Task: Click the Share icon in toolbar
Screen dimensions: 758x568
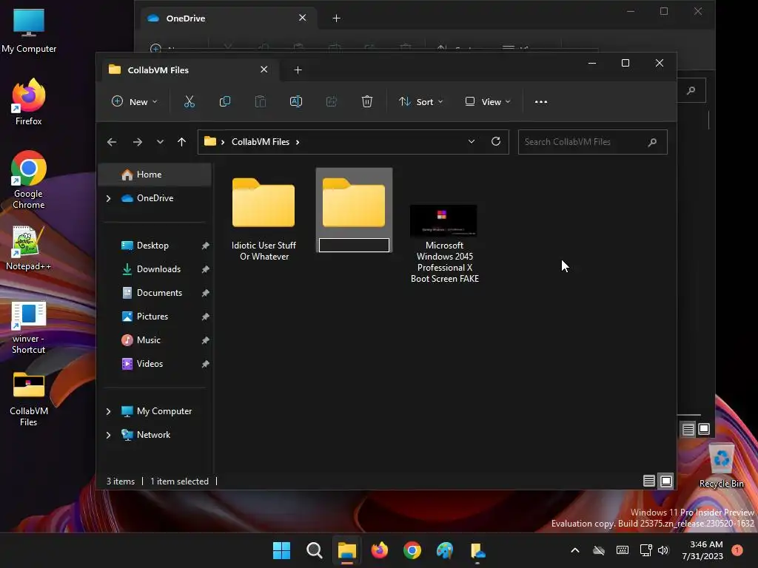Action: [x=332, y=102]
